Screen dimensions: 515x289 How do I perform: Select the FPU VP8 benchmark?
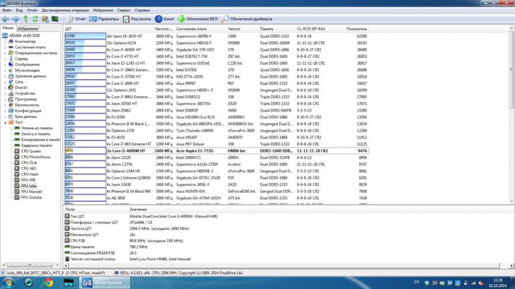coord(25,180)
